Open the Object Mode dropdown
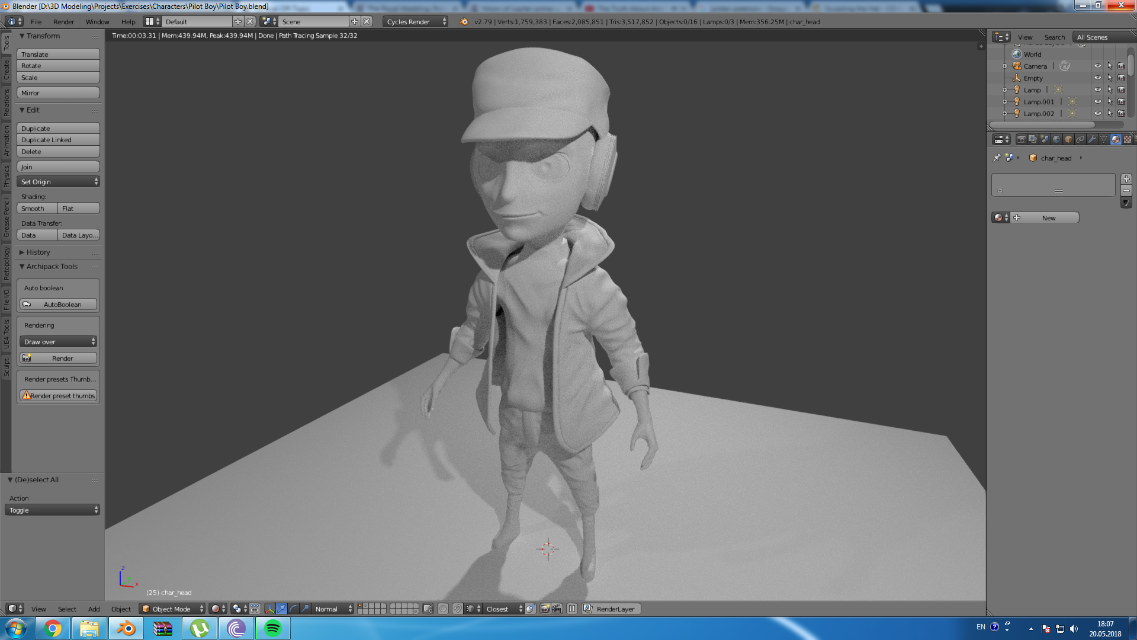Screen dimensions: 1137x640 tap(172, 609)
